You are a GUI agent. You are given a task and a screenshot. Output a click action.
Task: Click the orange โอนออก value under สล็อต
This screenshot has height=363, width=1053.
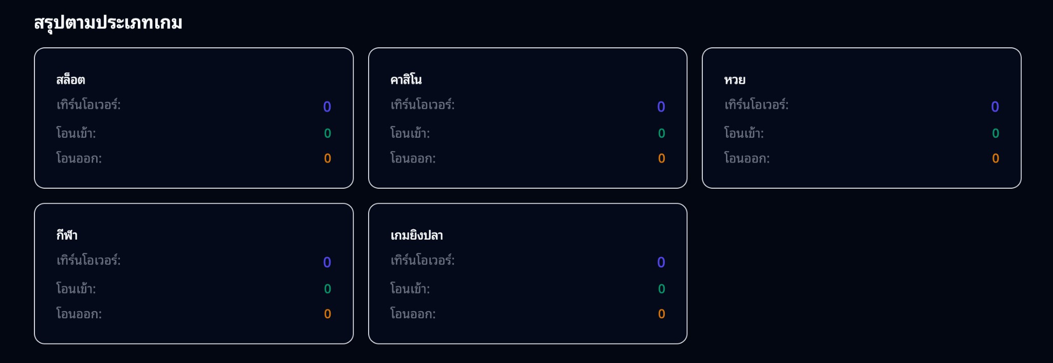[328, 158]
